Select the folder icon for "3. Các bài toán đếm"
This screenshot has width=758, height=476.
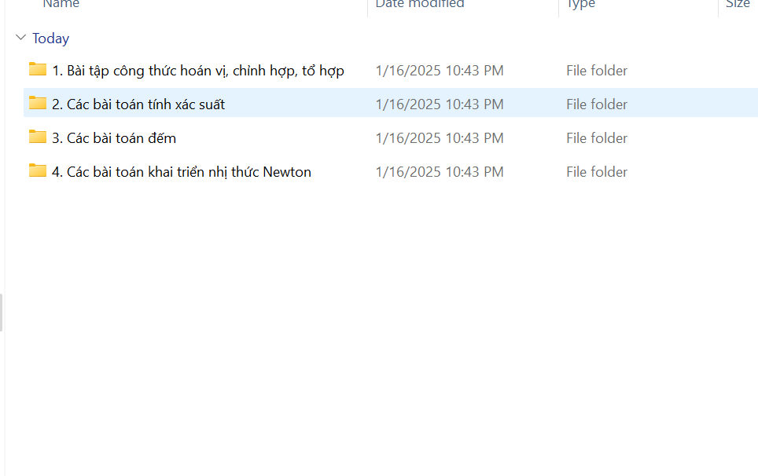38,137
